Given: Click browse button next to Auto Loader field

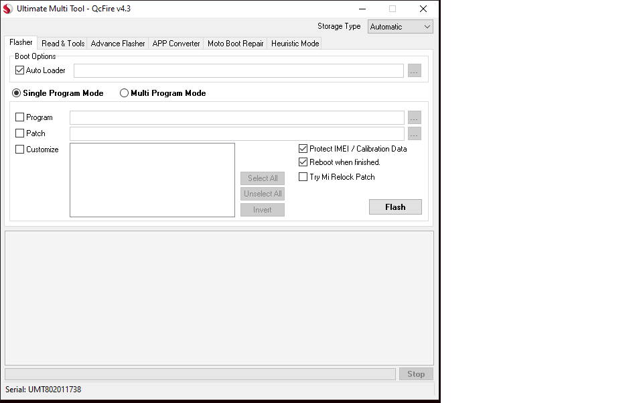Looking at the screenshot, I should pos(414,71).
